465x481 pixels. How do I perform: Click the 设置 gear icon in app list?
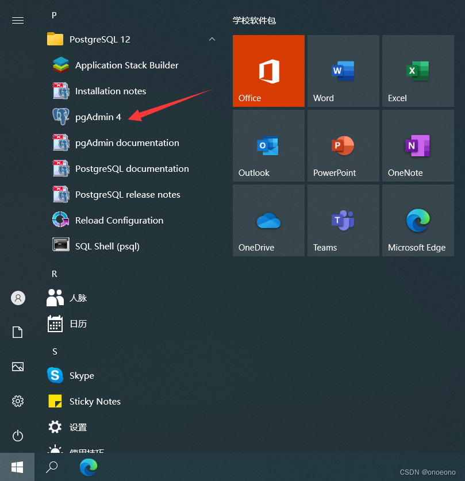click(x=55, y=427)
